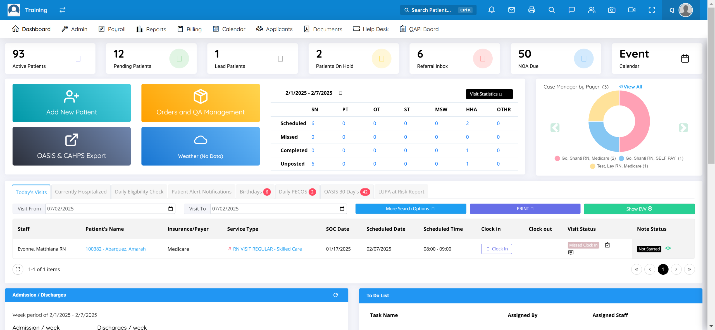Open the Visit From date picker

click(x=170, y=209)
